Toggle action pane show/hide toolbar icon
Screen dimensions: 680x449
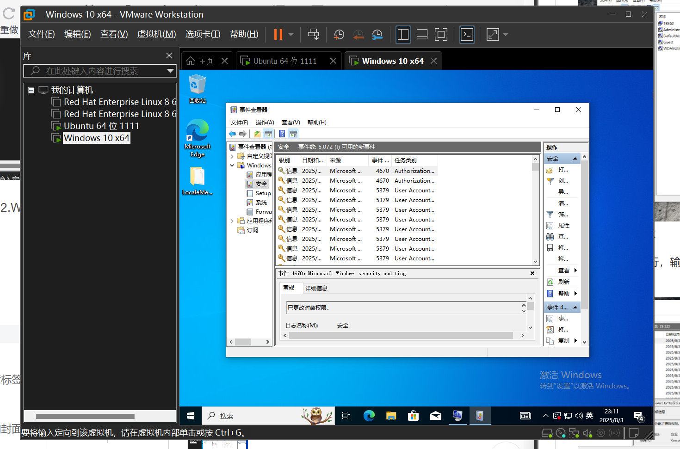coord(293,134)
